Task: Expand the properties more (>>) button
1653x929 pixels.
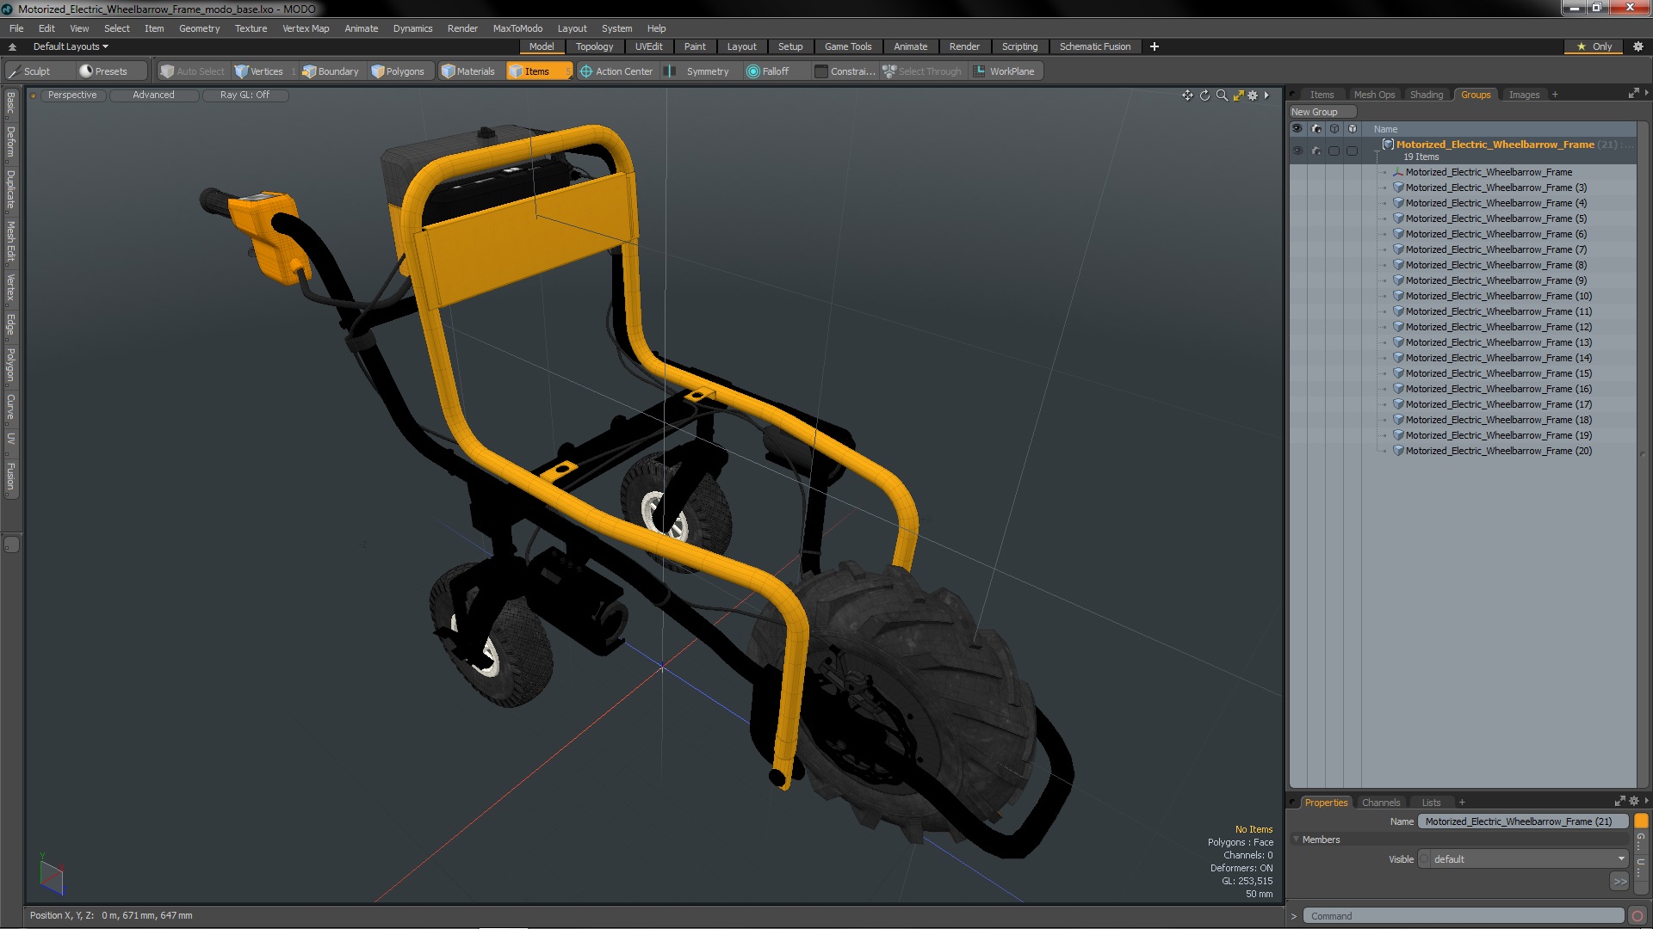Action: 1619,882
